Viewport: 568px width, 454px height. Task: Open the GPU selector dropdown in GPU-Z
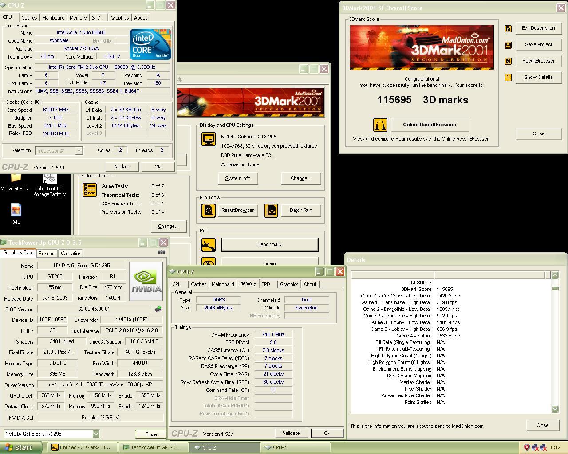(96, 434)
